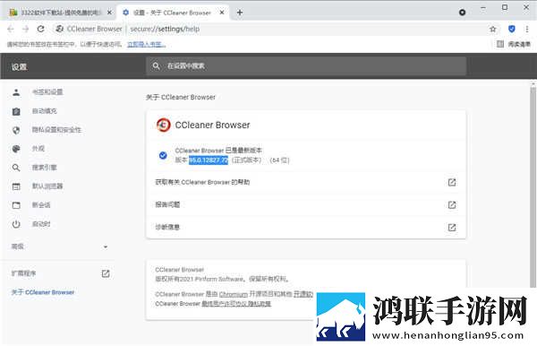Open 扩展程序 external link icon

(x=106, y=273)
